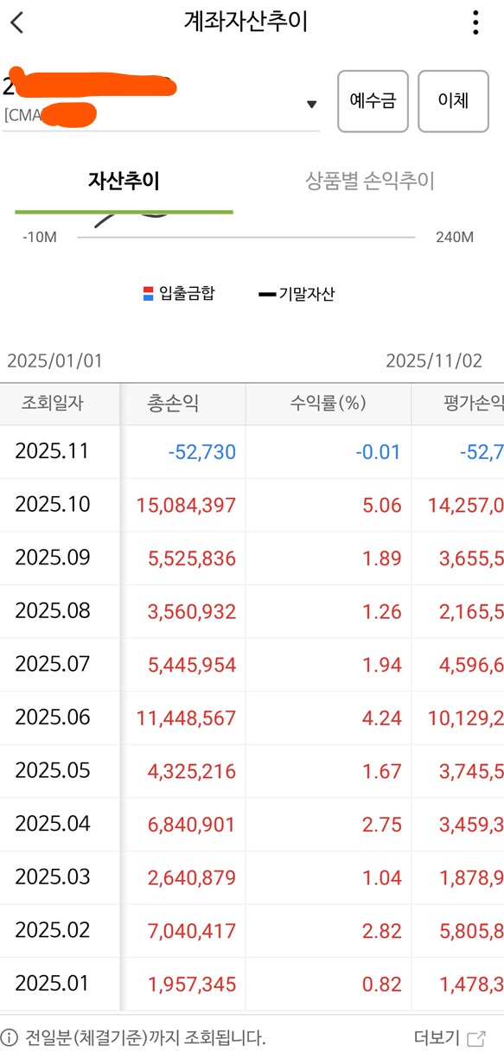Image resolution: width=504 pixels, height=1052 pixels.
Task: Tap the back arrow at top left
Action: pos(18,22)
